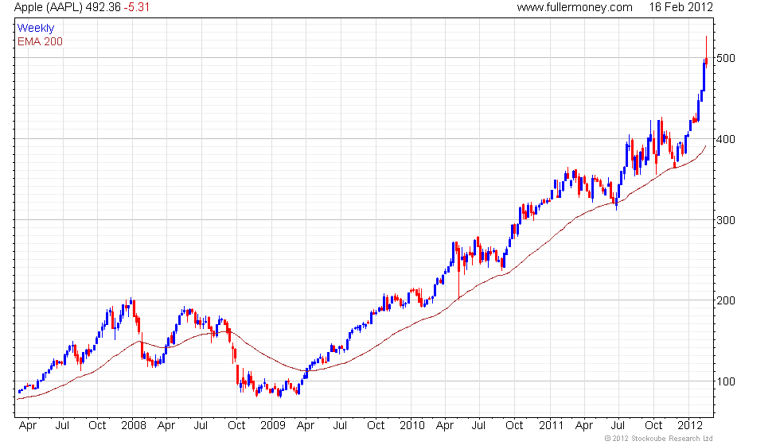Click the 300 price axis label
The height and width of the screenshot is (445, 780).
click(x=725, y=220)
